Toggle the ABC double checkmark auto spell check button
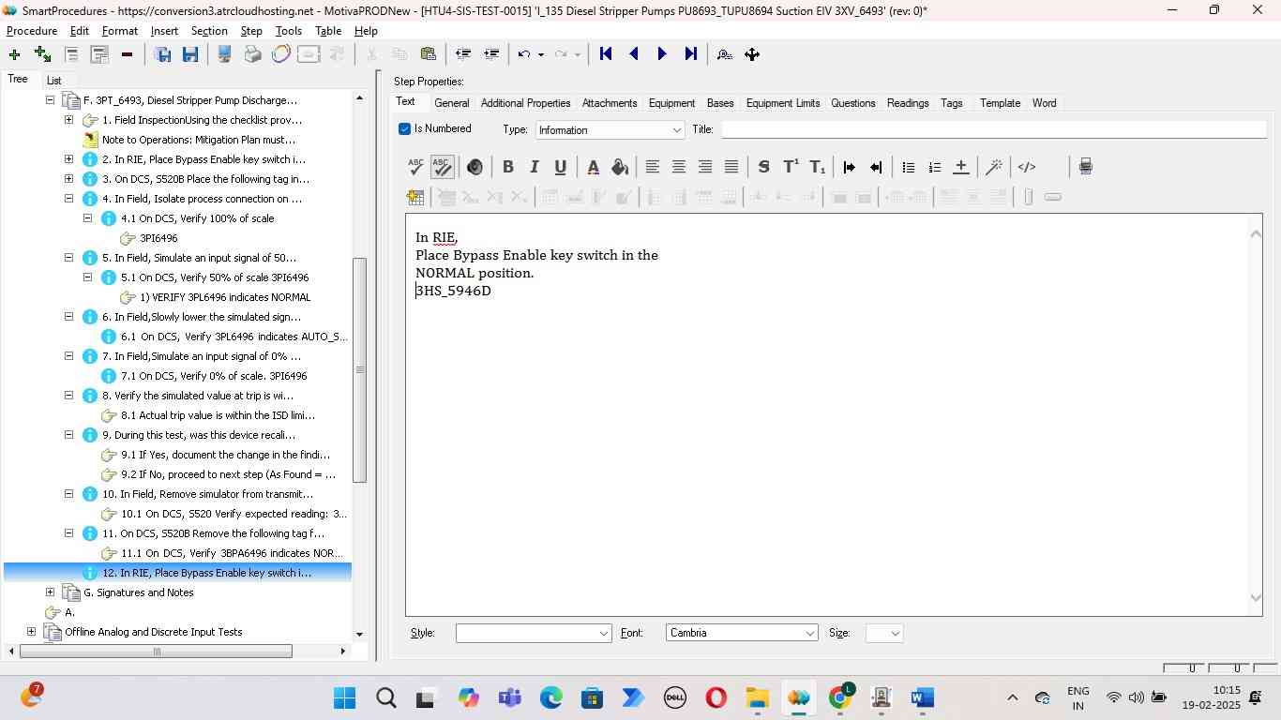1281x720 pixels. (x=443, y=167)
